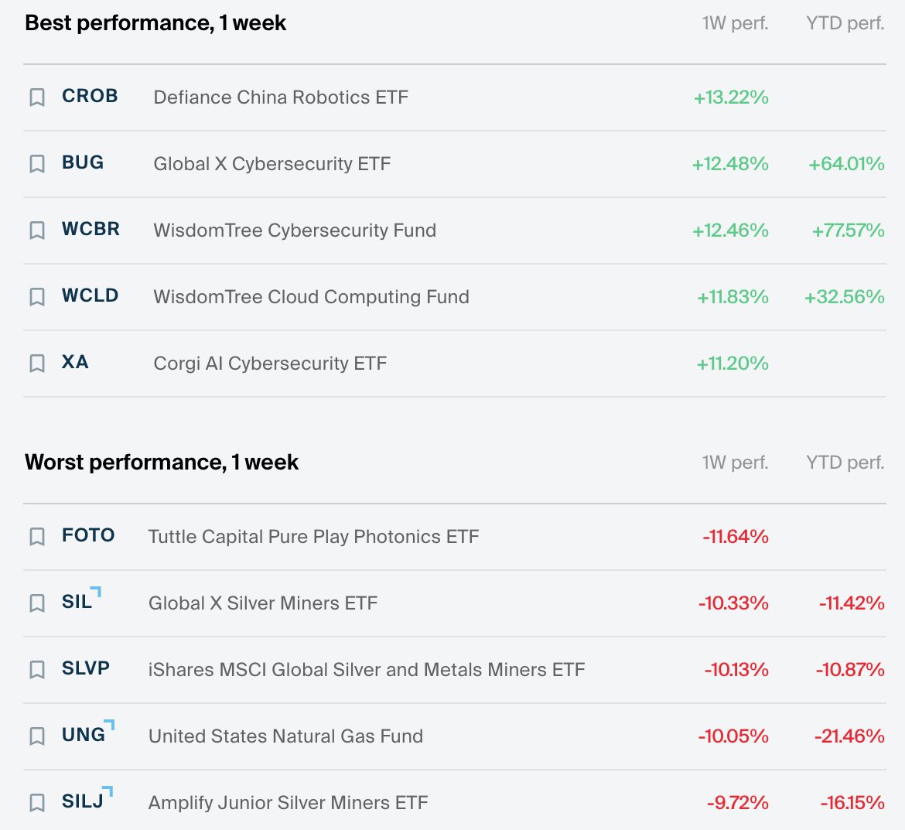The width and height of the screenshot is (905, 830).
Task: Open the SIL ticker symbol
Action: 77,602
